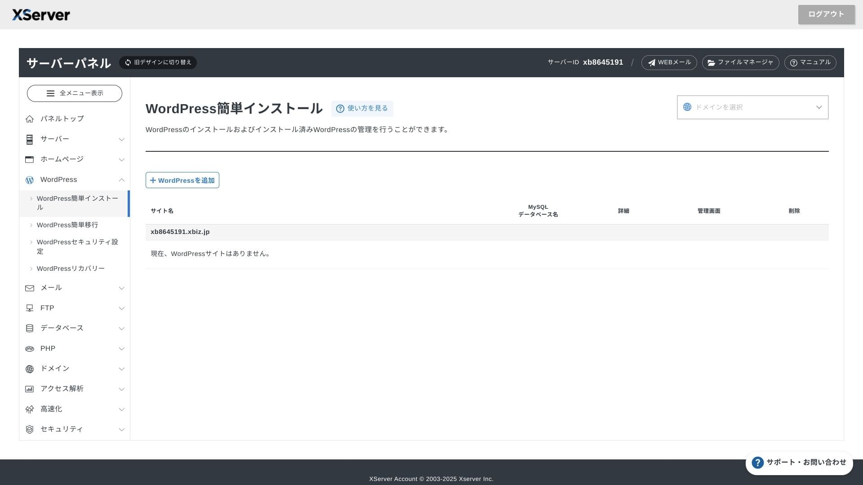Collapse the WordPress menu chevron
Screen dimensions: 863x485
(121, 180)
